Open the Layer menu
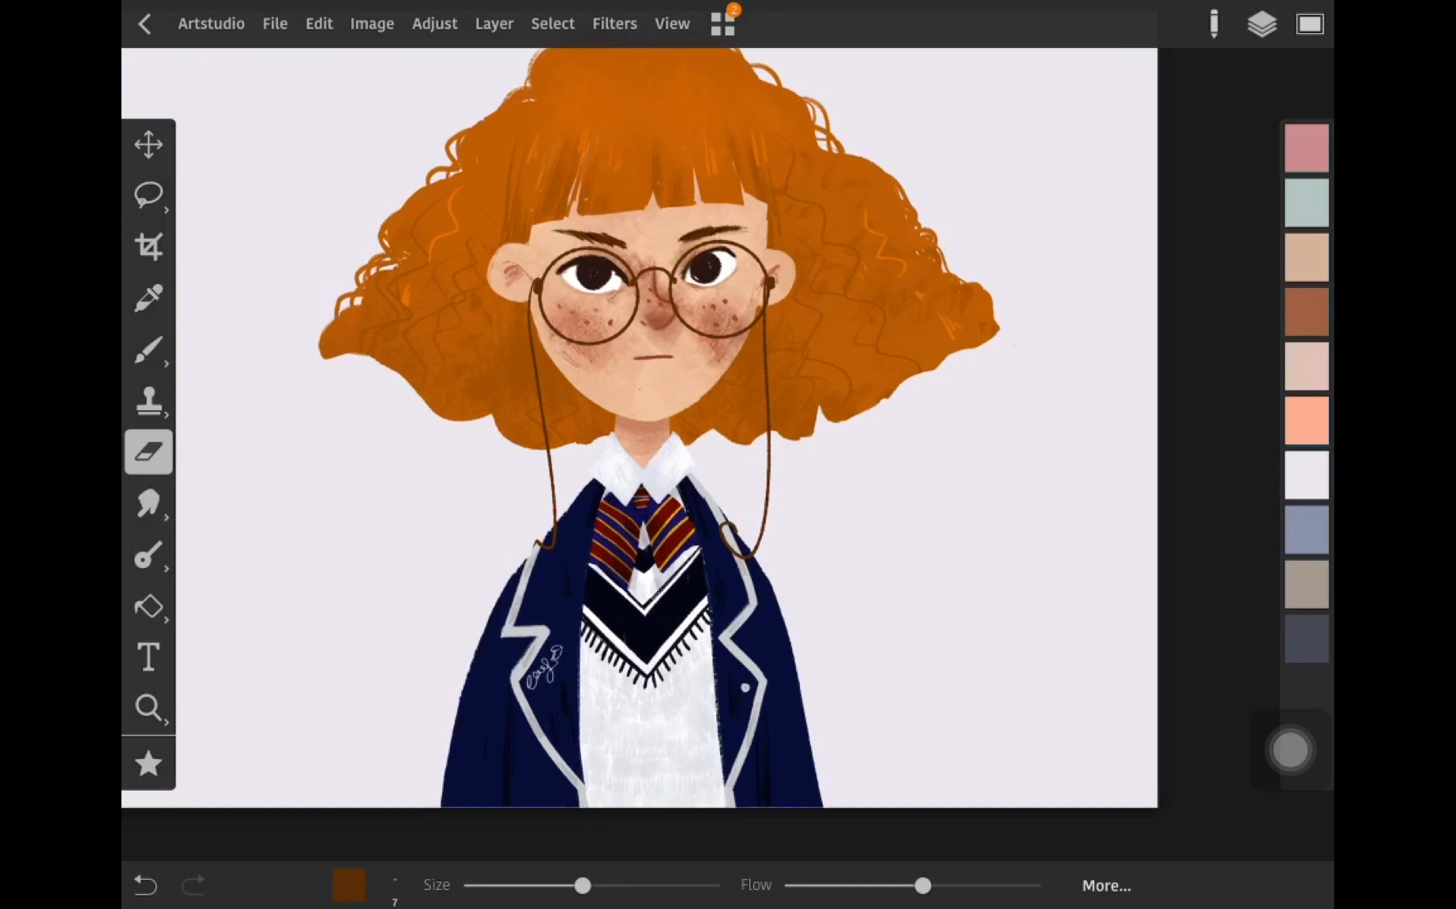Image resolution: width=1456 pixels, height=909 pixels. click(x=494, y=24)
